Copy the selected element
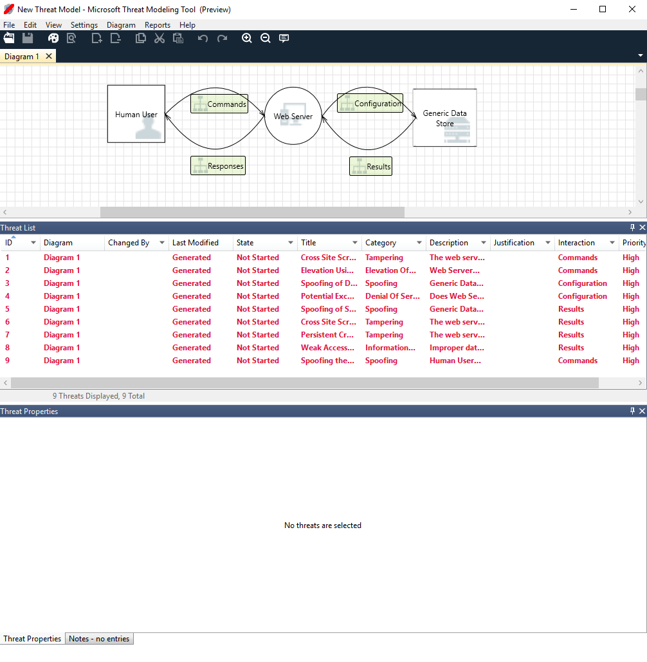Image resolution: width=647 pixels, height=662 pixels. (x=140, y=38)
